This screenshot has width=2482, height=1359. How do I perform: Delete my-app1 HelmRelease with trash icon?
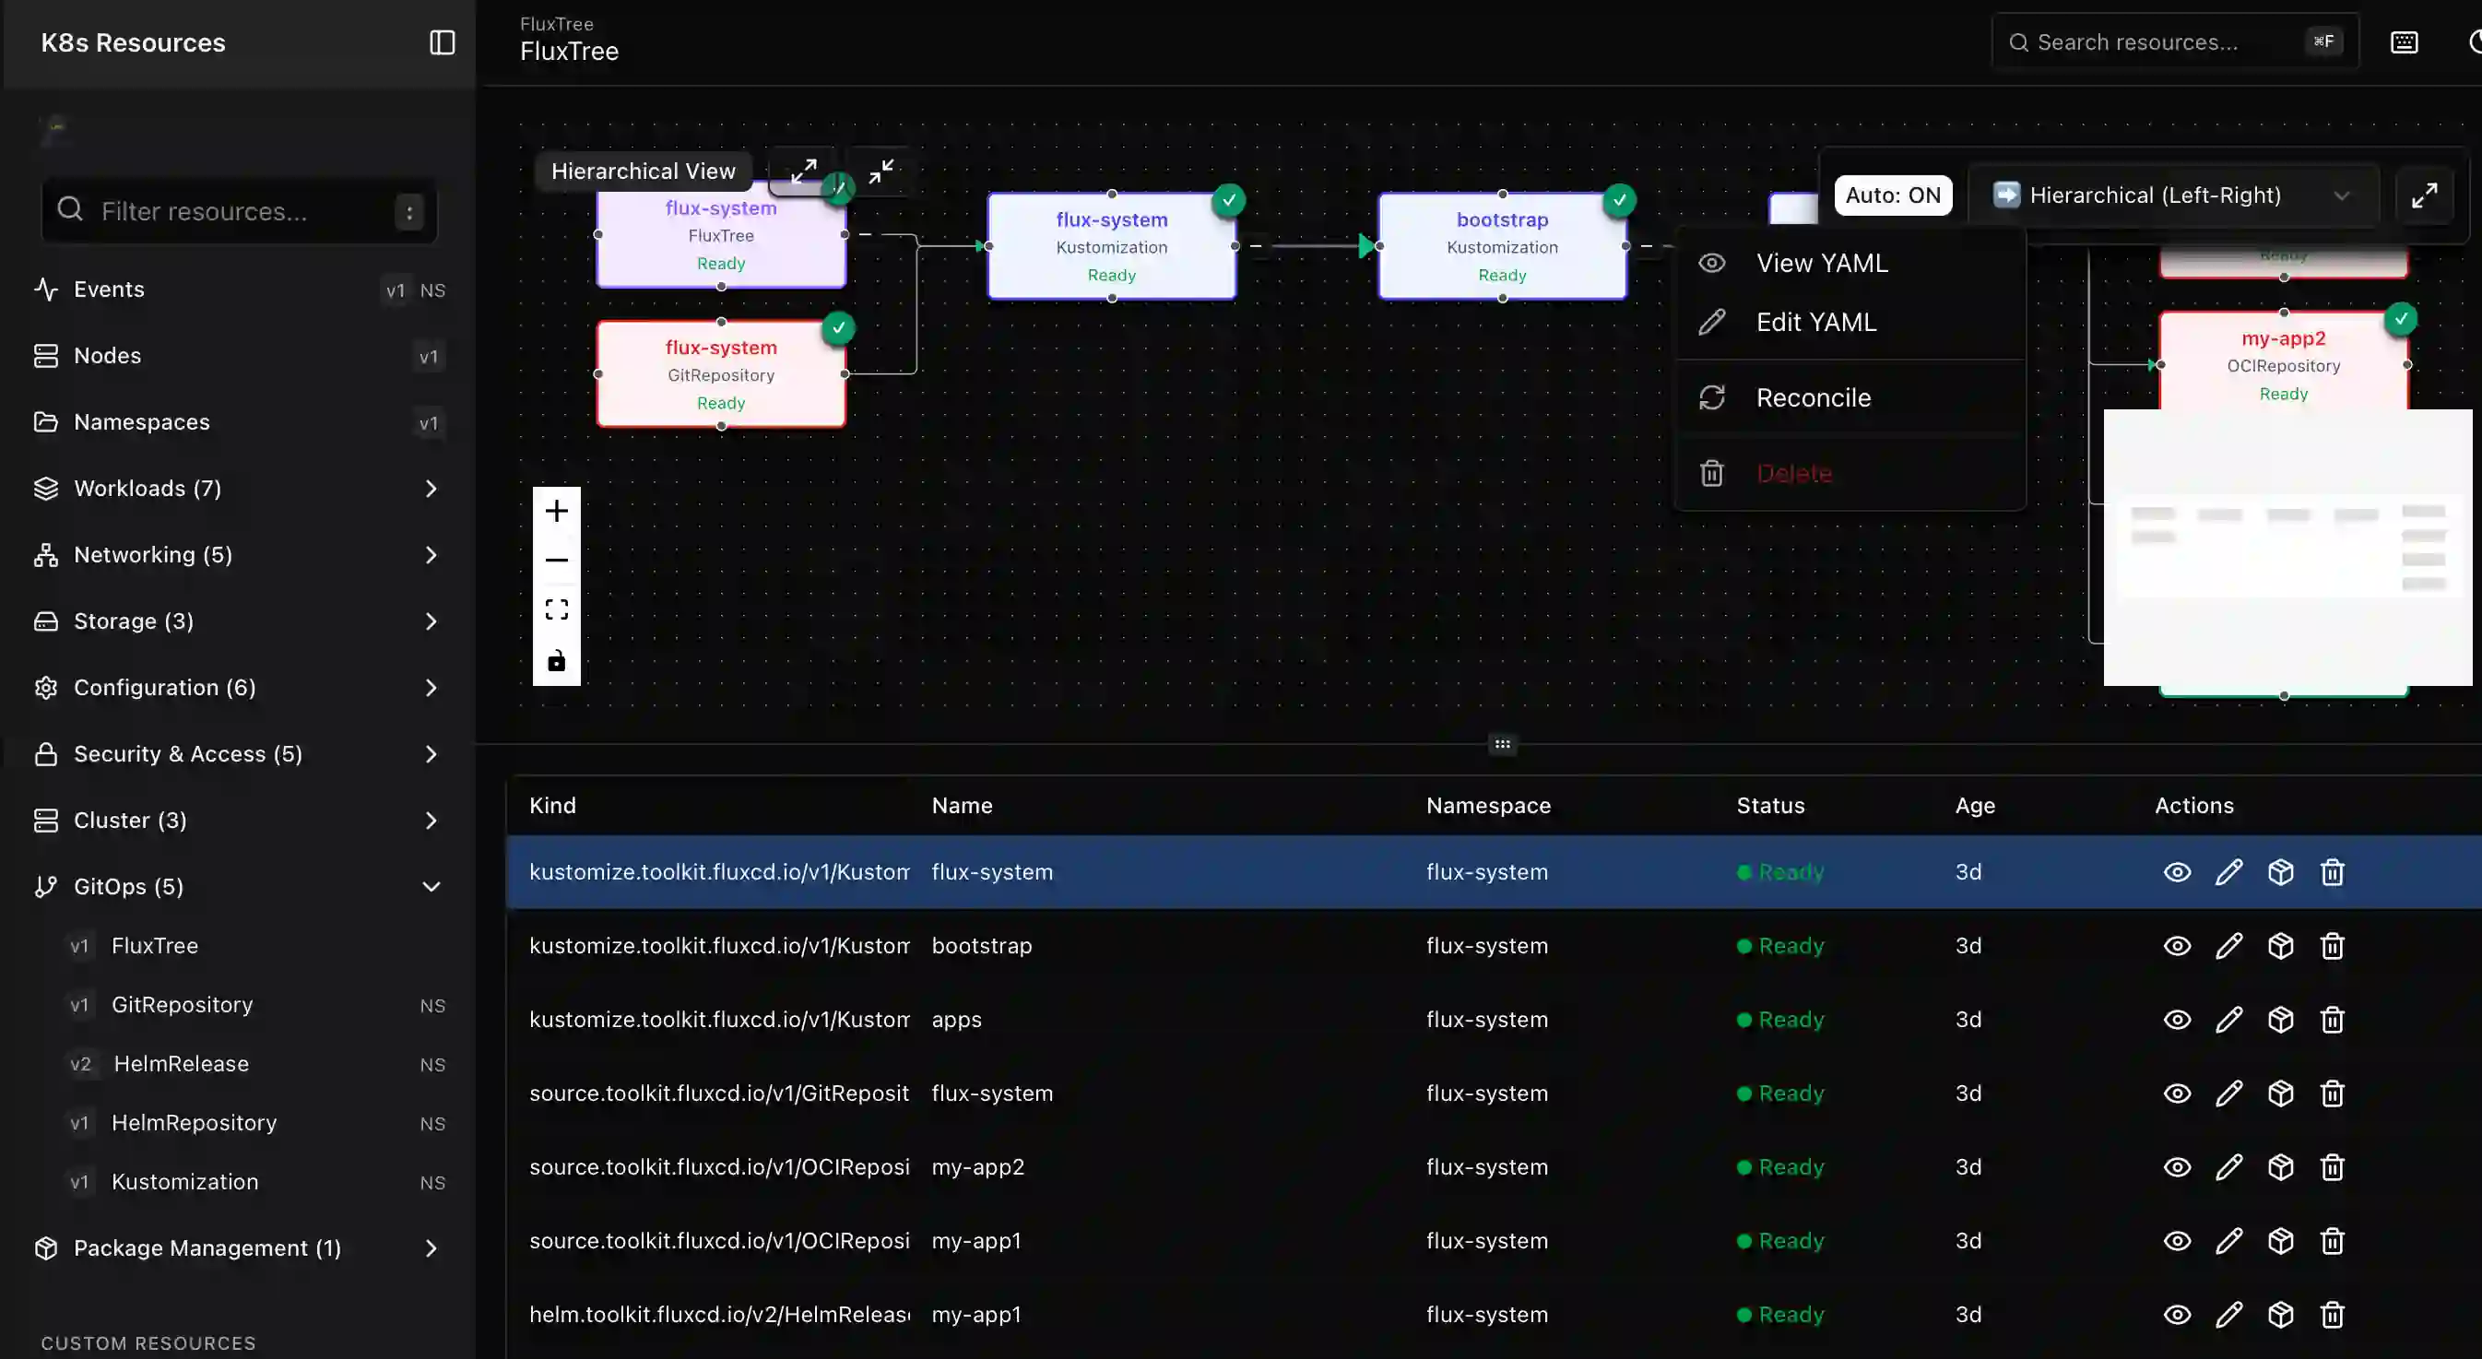(x=2333, y=1314)
